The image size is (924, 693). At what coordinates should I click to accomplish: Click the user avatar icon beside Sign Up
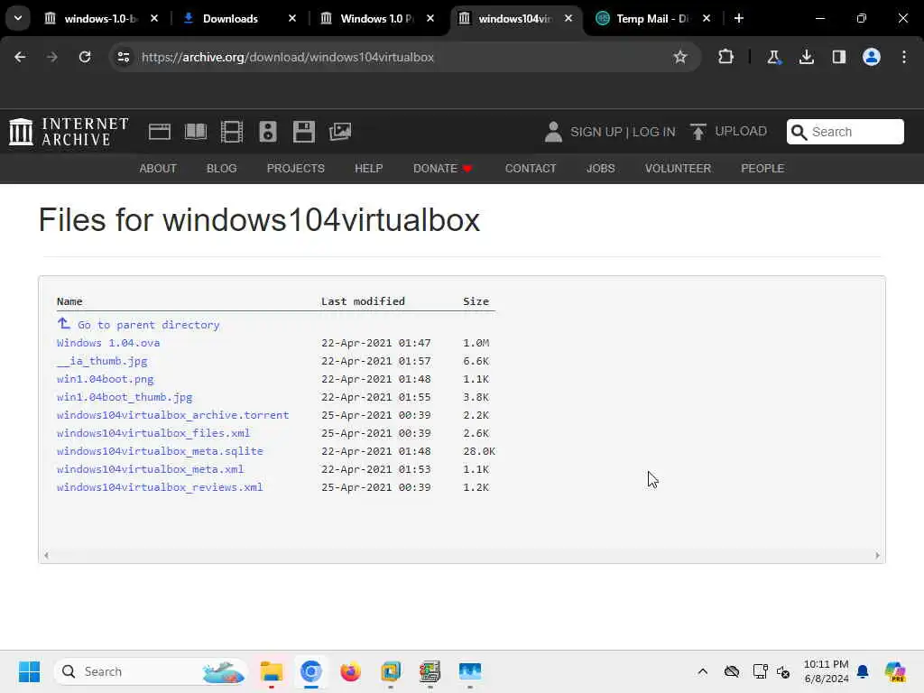(553, 132)
